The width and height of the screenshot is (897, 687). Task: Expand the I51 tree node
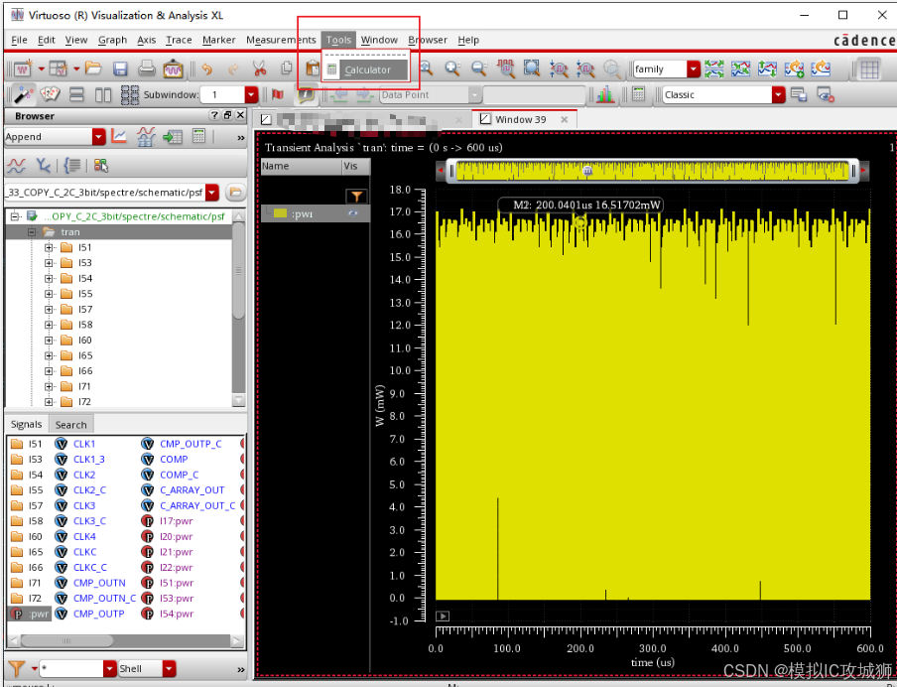[49, 247]
